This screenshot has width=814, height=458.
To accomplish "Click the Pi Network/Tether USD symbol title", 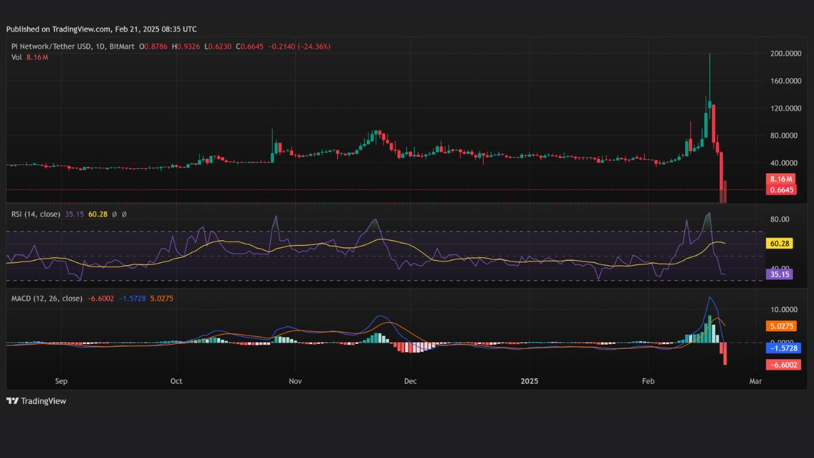I will 73,47.
